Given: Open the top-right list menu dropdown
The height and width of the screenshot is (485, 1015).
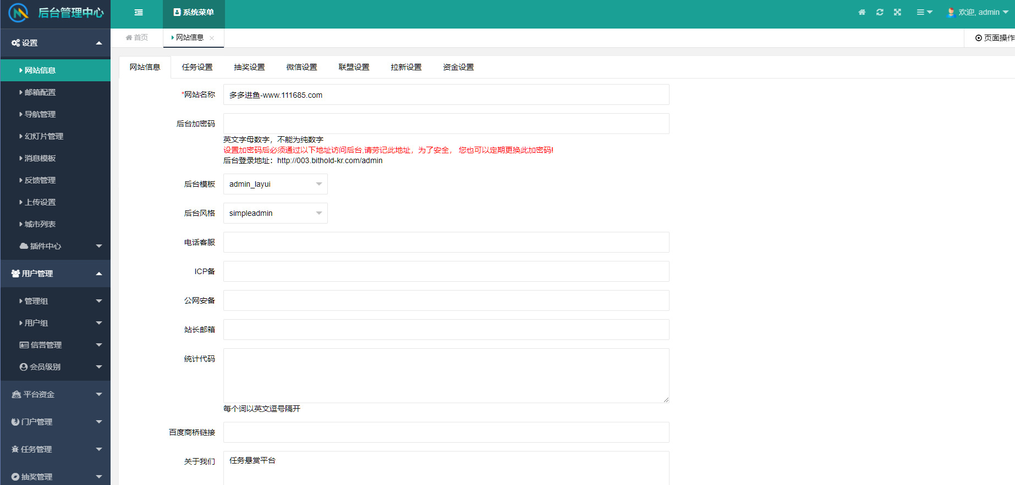Looking at the screenshot, I should 924,12.
